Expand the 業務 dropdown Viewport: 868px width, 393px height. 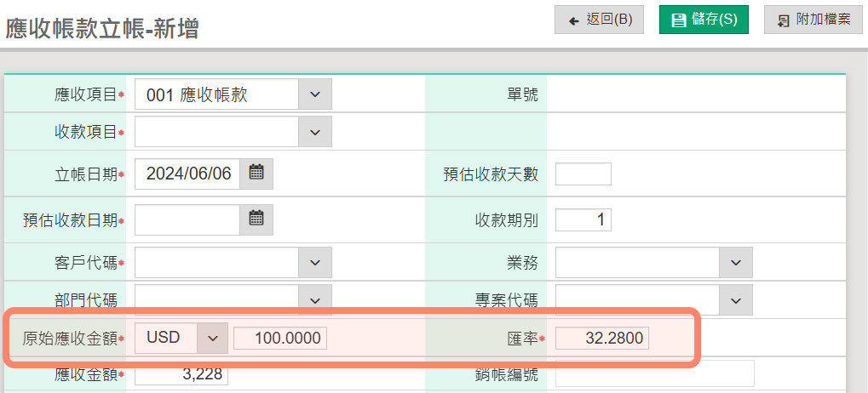pyautogui.click(x=736, y=263)
